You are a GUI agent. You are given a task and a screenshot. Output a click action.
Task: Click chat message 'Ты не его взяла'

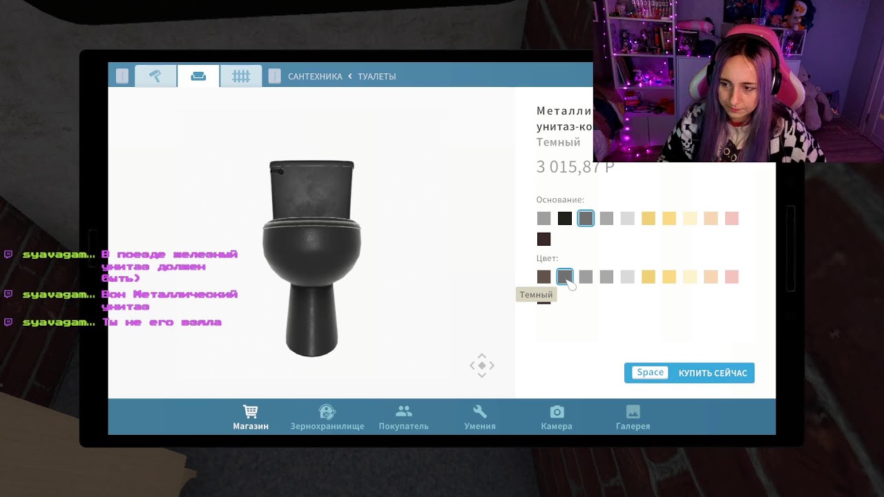click(162, 322)
